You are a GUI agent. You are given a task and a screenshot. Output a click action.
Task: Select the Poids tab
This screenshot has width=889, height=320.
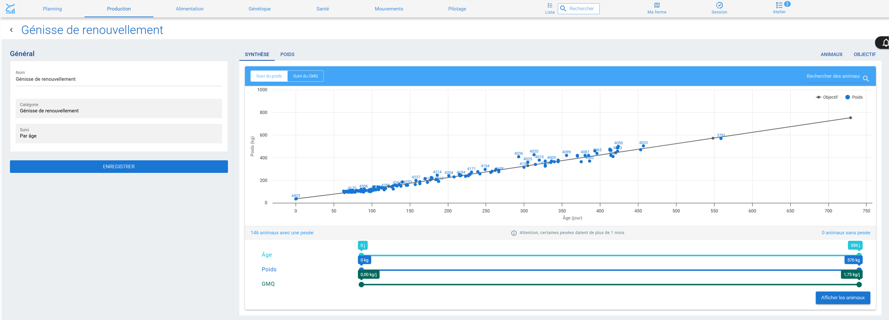point(287,54)
